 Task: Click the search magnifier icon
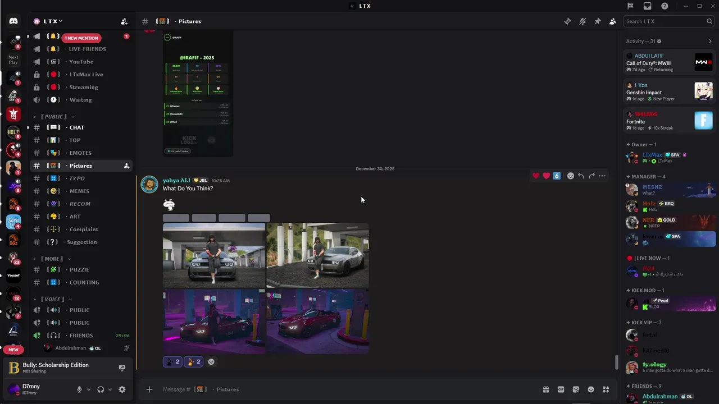709,21
